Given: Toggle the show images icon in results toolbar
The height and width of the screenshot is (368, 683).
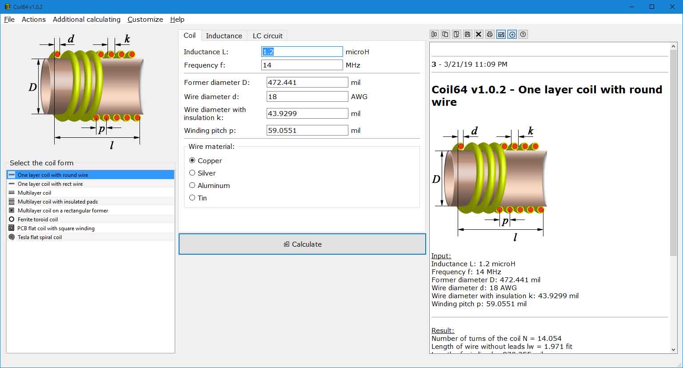Looking at the screenshot, I should [x=501, y=34].
